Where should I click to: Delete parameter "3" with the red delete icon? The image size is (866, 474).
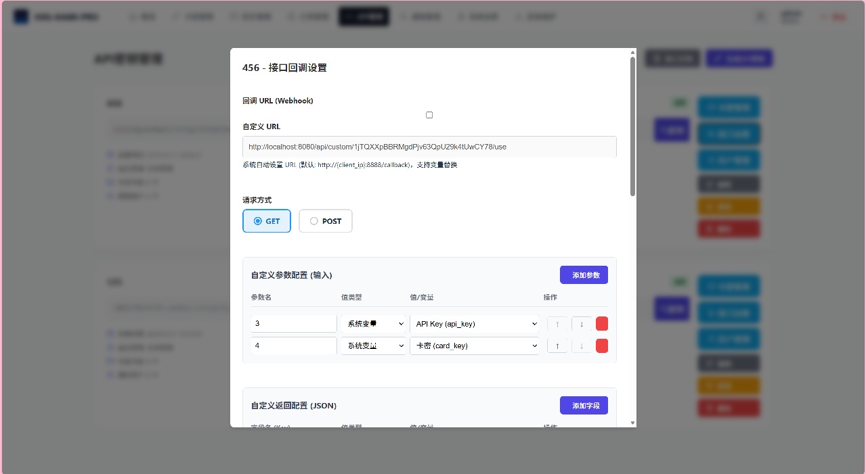pos(602,324)
